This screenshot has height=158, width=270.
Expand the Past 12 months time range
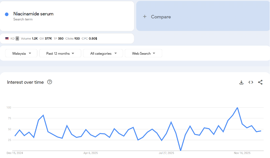[60, 53]
